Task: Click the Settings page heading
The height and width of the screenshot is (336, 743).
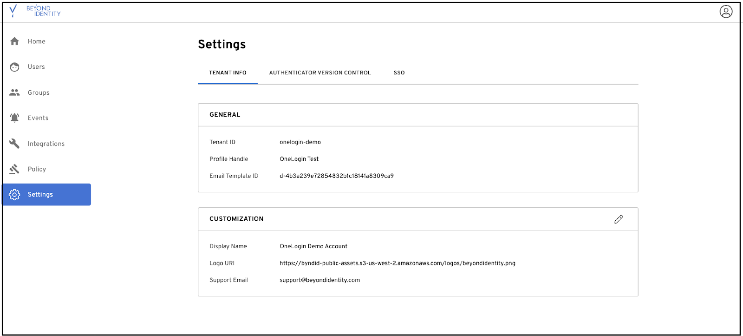Action: (x=222, y=44)
